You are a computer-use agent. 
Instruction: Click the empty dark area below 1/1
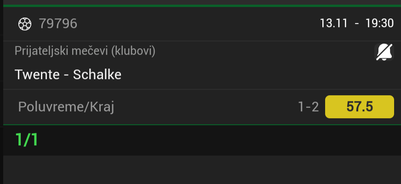click(x=200, y=169)
